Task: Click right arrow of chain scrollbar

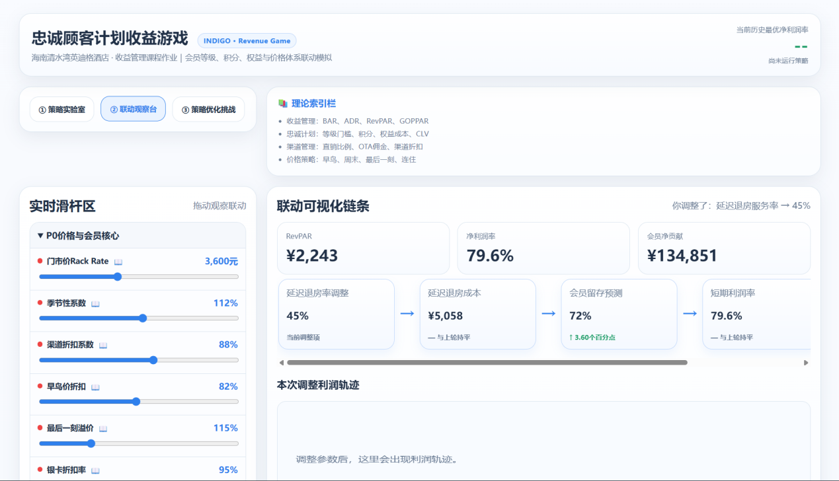Action: (x=806, y=363)
